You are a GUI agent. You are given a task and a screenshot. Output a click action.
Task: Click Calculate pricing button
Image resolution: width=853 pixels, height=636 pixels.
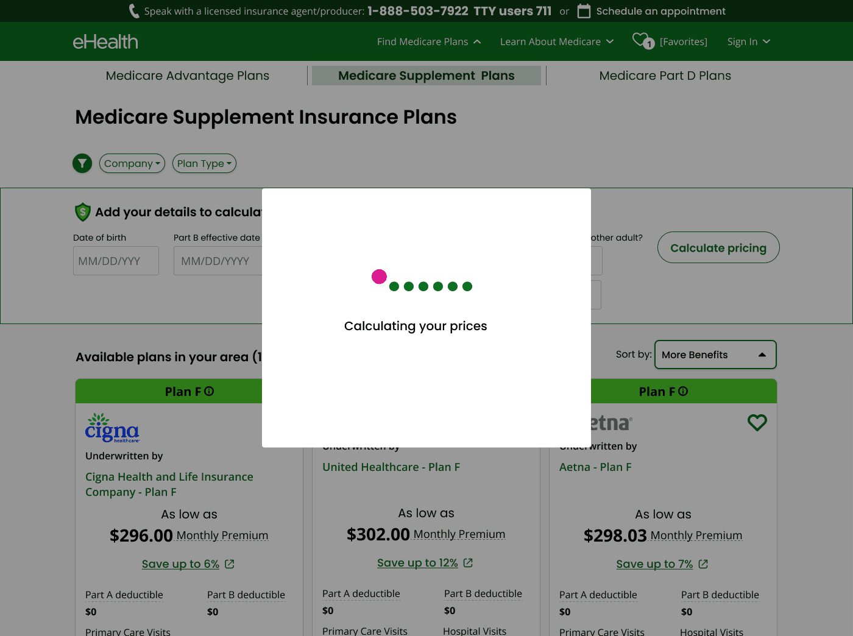[718, 247]
